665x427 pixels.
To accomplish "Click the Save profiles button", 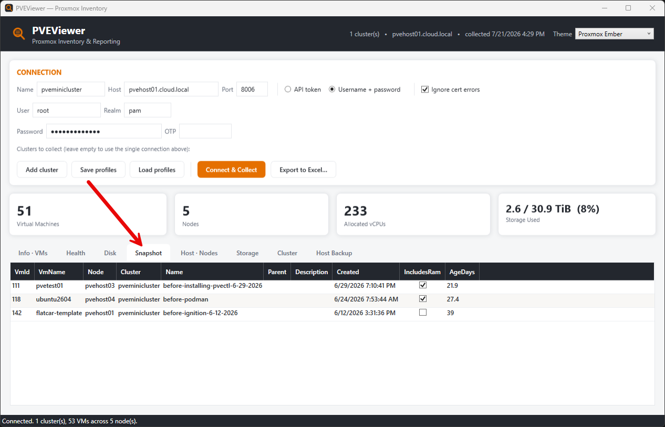I will tap(98, 170).
